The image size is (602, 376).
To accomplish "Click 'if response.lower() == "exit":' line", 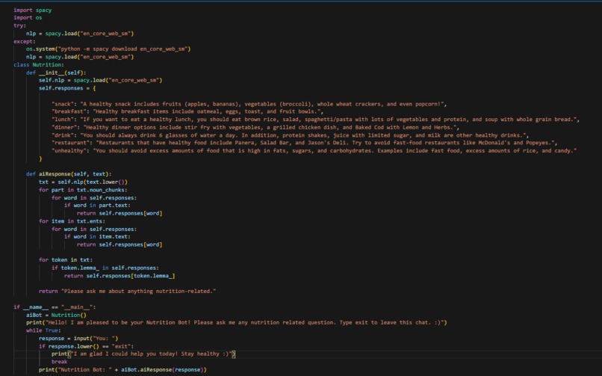I will click(x=86, y=346).
